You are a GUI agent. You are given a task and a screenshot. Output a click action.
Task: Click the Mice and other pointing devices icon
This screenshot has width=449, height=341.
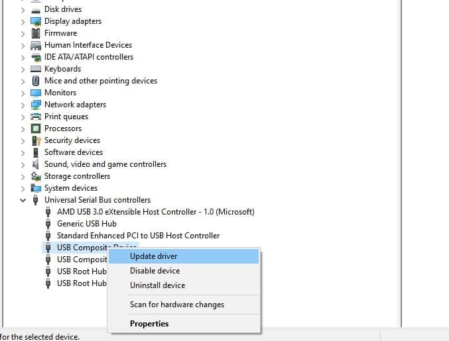pyautogui.click(x=36, y=81)
